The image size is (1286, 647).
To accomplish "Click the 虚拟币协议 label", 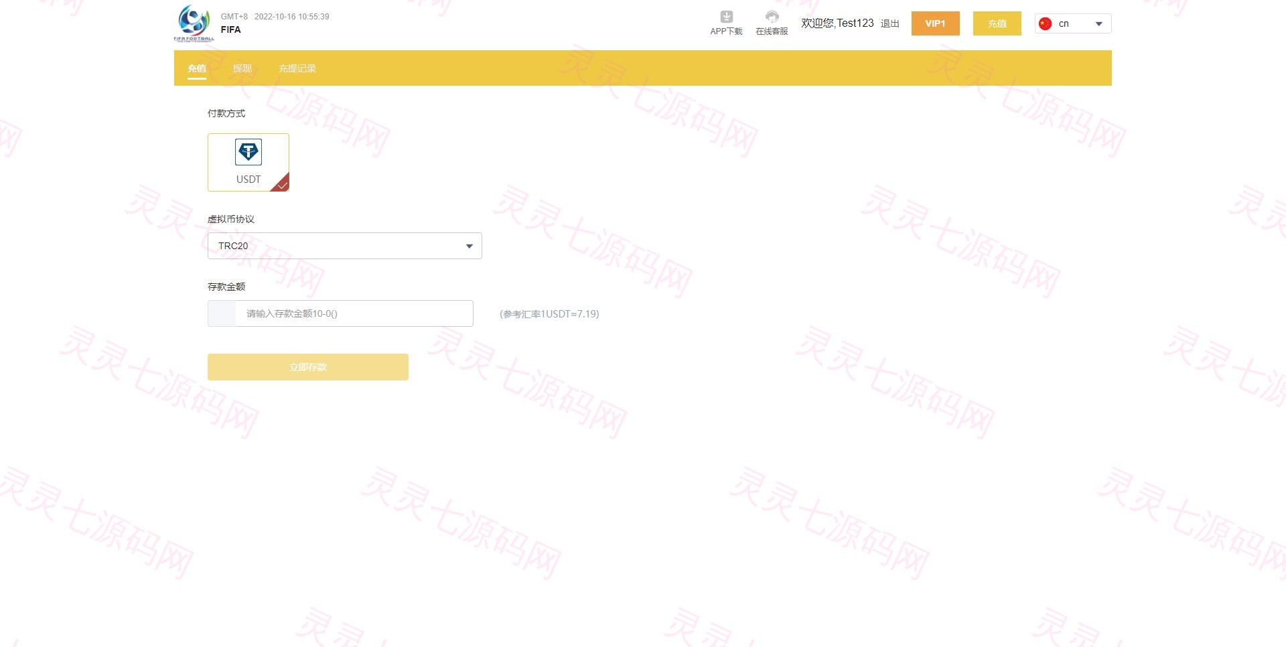I will 231,219.
